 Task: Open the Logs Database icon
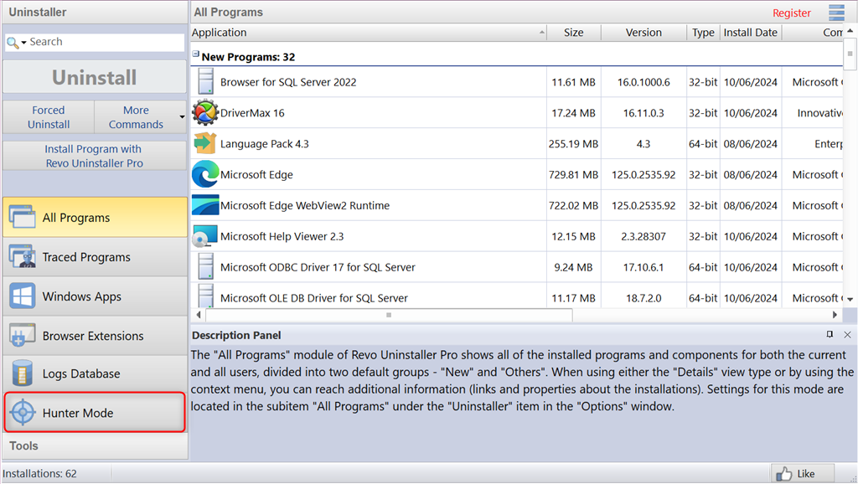click(23, 373)
